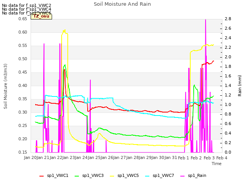Image resolution: width=245 pixels, height=183 pixels.
Task: Click the sp1_Rain legend label
Action: pyautogui.click(x=197, y=175)
